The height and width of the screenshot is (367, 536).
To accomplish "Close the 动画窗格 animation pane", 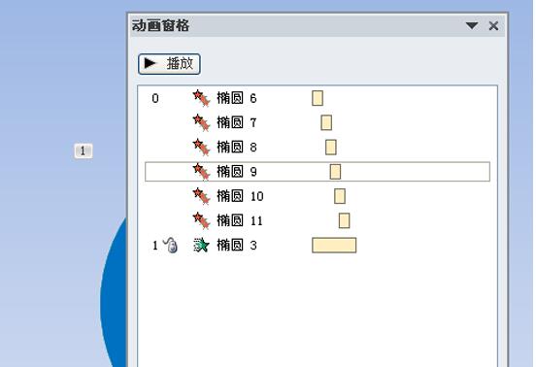I will point(493,25).
